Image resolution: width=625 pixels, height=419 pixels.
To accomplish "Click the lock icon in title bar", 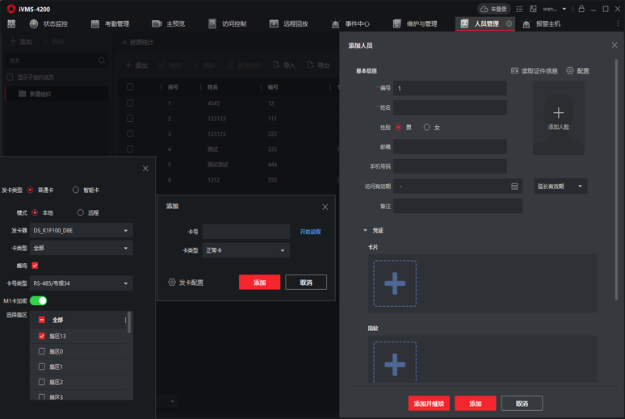I will 581,9.
